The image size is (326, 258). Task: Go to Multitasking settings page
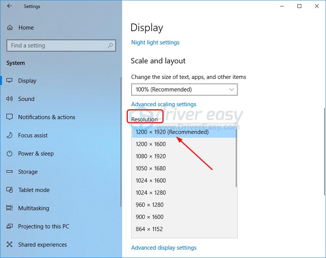pyautogui.click(x=33, y=208)
